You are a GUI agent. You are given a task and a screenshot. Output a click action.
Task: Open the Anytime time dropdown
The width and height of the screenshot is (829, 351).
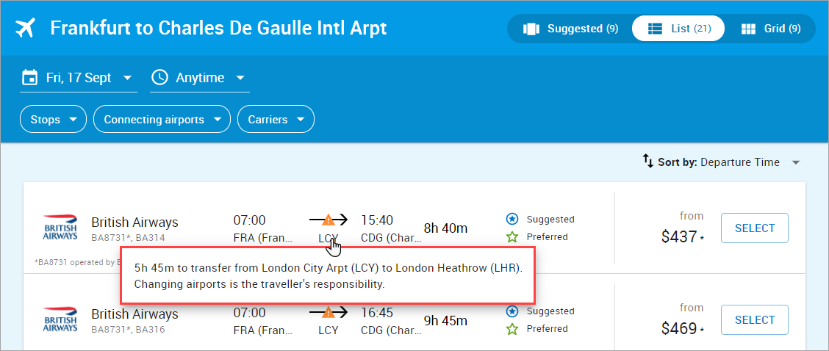click(199, 79)
